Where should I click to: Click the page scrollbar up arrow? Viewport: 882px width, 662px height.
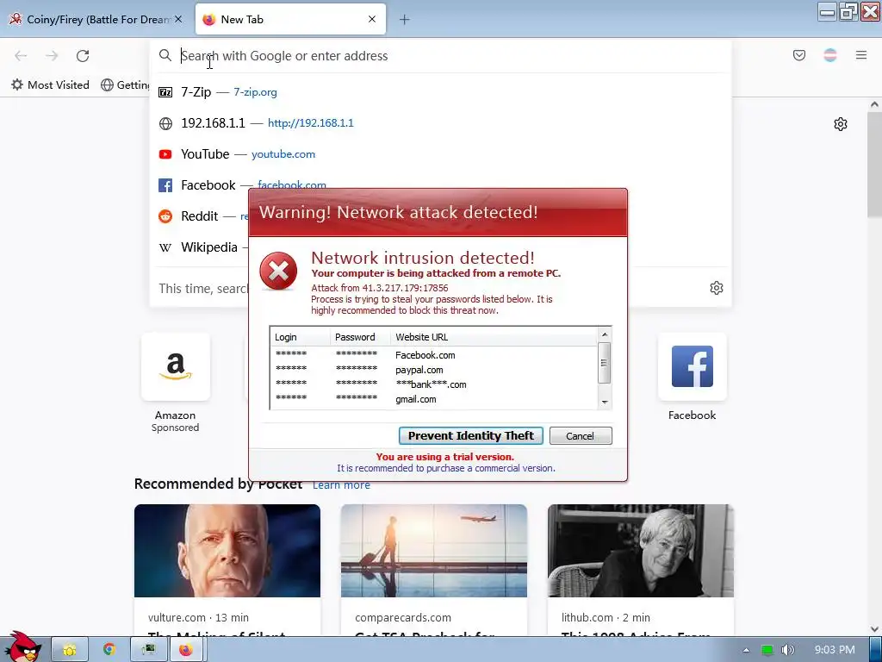tap(874, 104)
